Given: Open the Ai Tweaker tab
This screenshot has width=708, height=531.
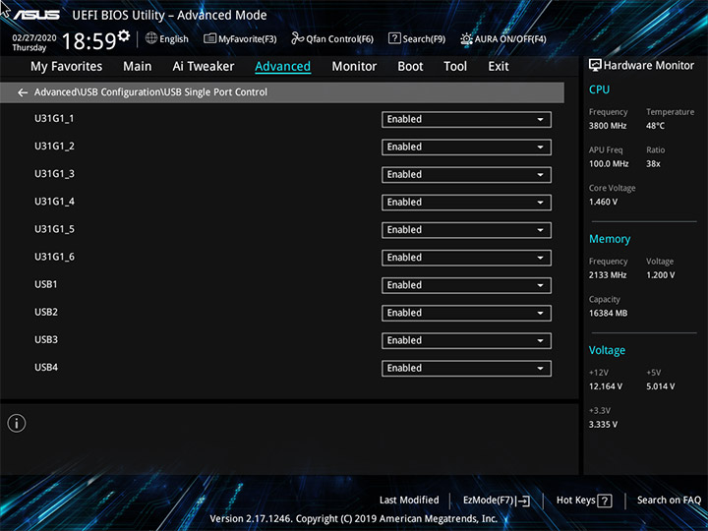Looking at the screenshot, I should coord(204,67).
